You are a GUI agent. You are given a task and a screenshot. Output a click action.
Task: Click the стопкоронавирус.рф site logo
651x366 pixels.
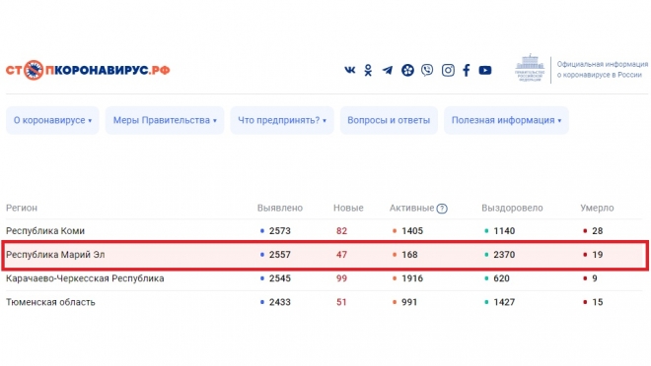(88, 70)
